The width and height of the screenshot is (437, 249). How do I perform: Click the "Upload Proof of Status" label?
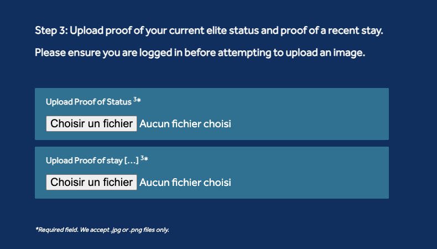[x=89, y=102]
